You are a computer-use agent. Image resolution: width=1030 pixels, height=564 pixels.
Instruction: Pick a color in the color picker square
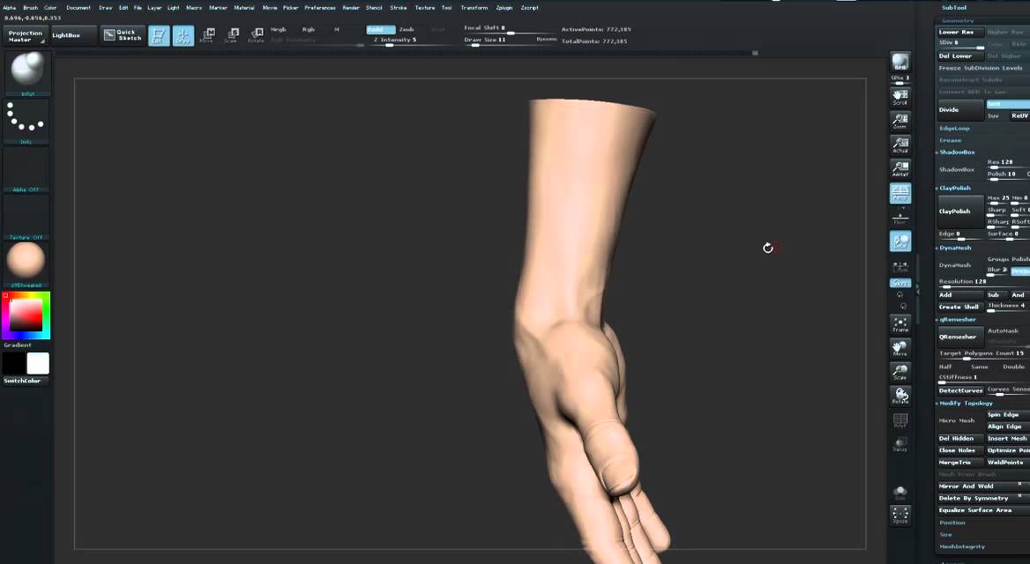tap(26, 315)
